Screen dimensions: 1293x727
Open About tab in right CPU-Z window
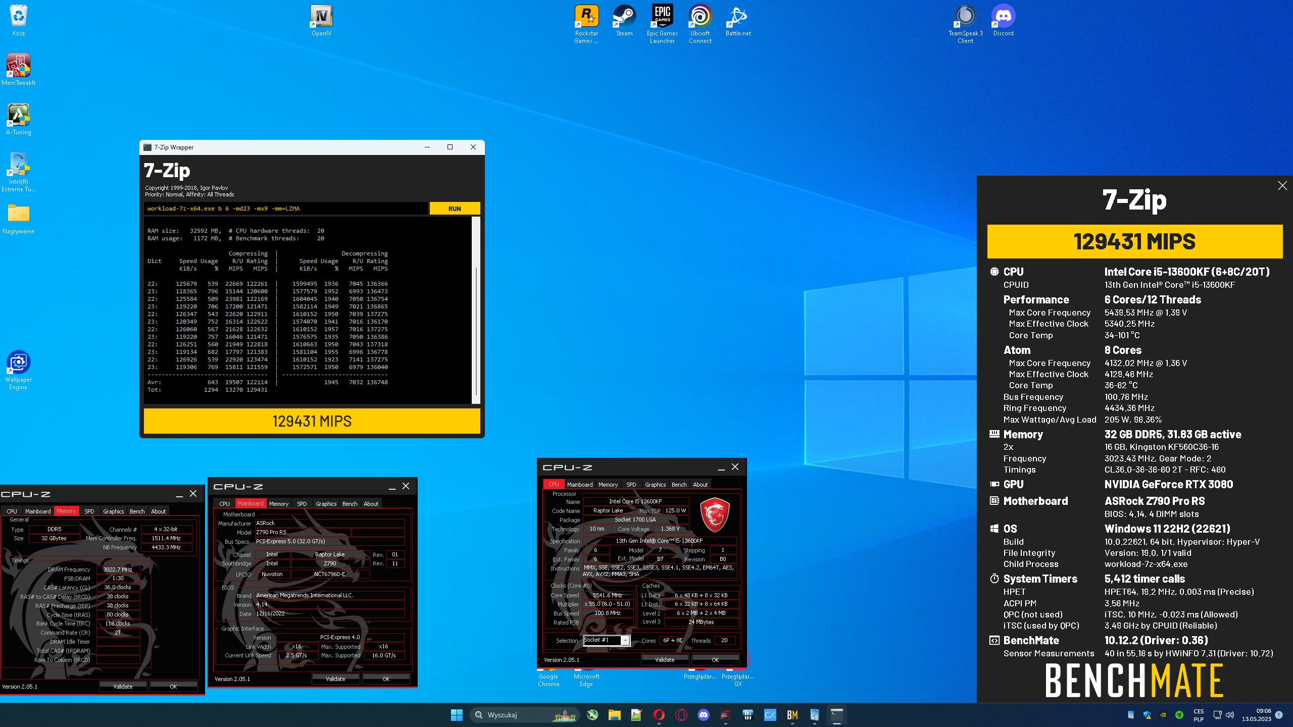pyautogui.click(x=700, y=485)
